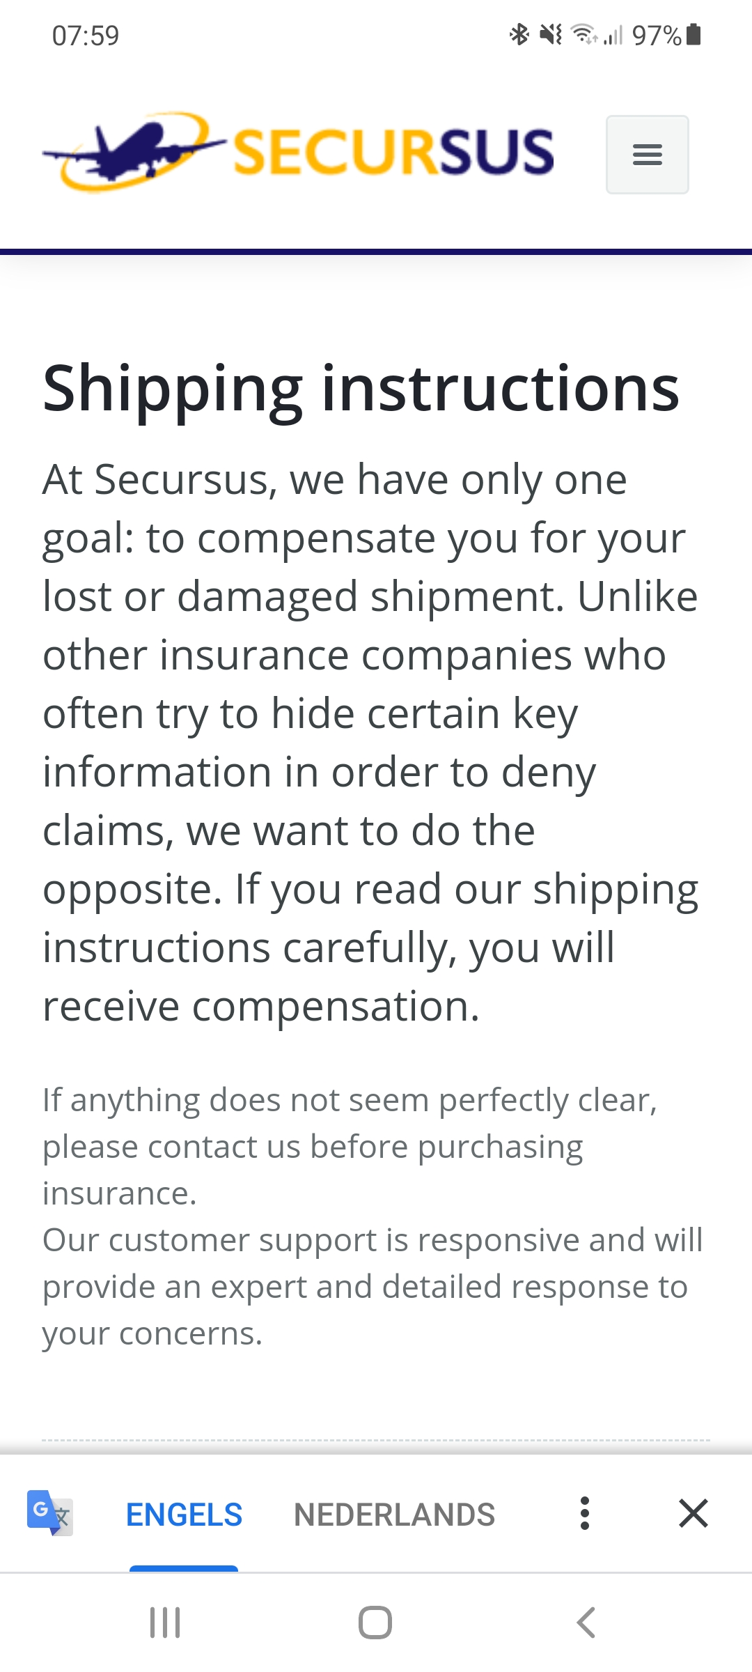Tap the battery icon in status bar
Screen dimensions: 752x1672
click(694, 34)
